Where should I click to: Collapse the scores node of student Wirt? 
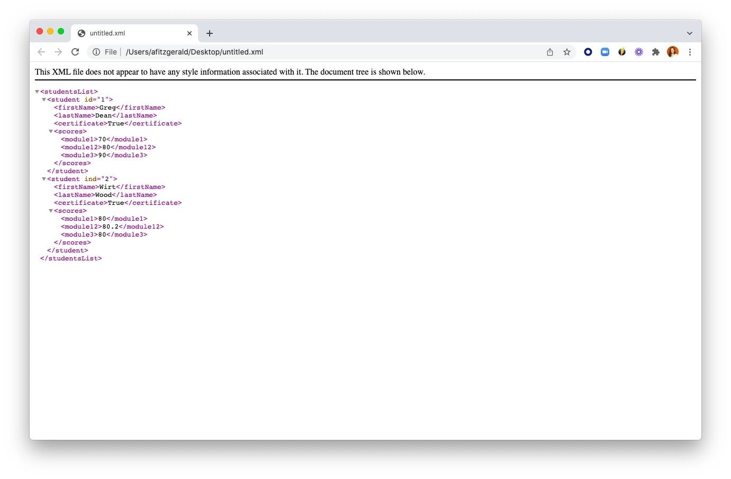(x=51, y=211)
